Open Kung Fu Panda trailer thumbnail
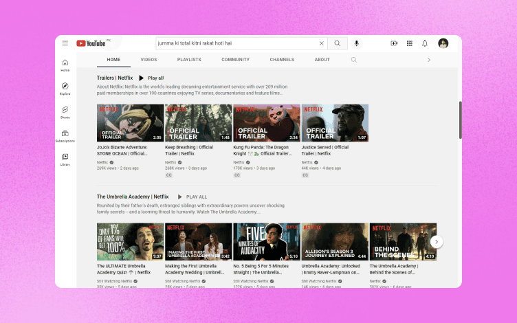Image resolution: width=517 pixels, height=323 pixels. tap(267, 123)
